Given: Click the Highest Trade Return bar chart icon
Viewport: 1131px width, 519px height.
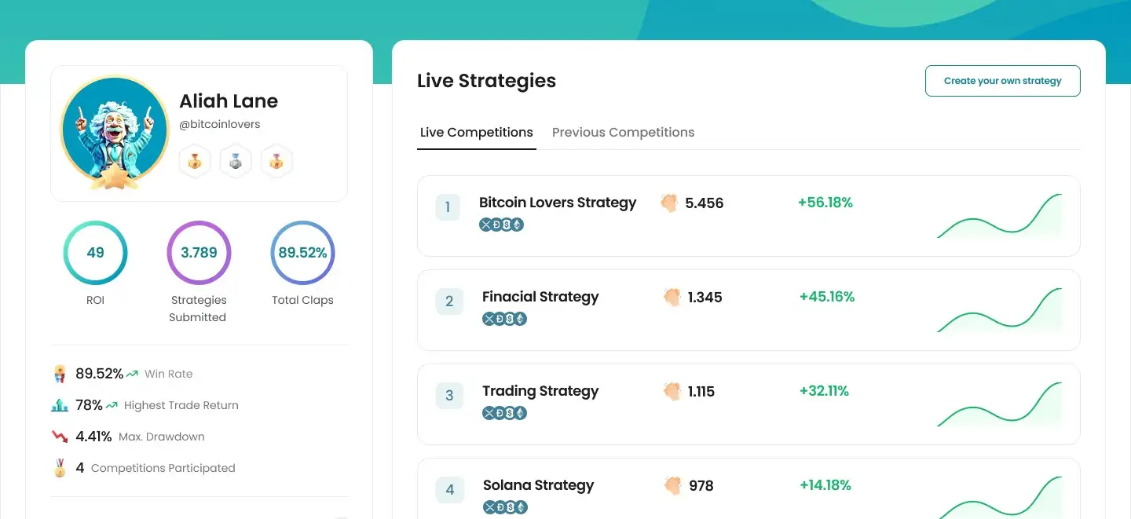Looking at the screenshot, I should [x=60, y=405].
